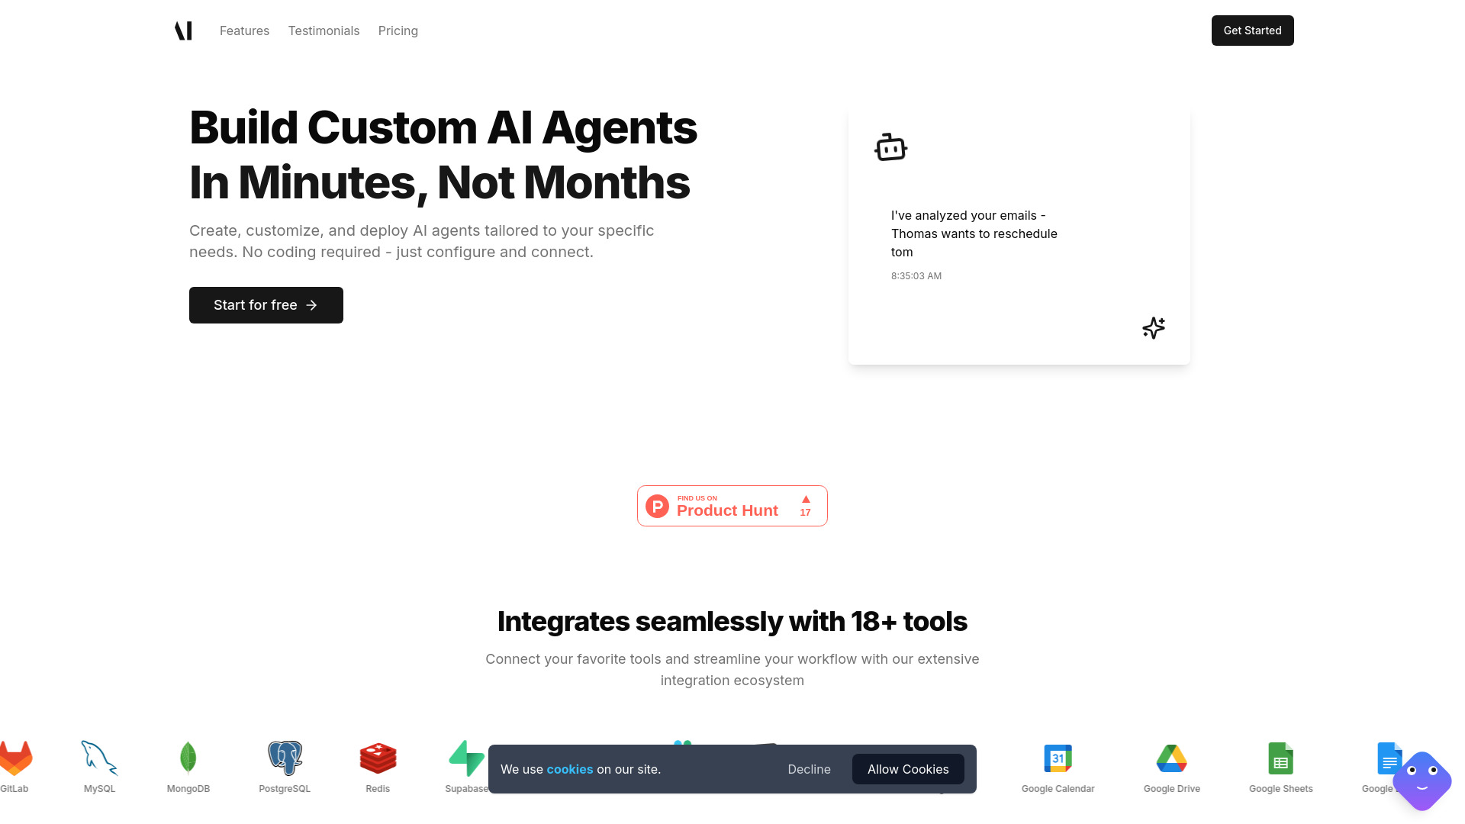This screenshot has width=1465, height=824.
Task: Click the AI logo icon in navbar
Action: tap(182, 31)
